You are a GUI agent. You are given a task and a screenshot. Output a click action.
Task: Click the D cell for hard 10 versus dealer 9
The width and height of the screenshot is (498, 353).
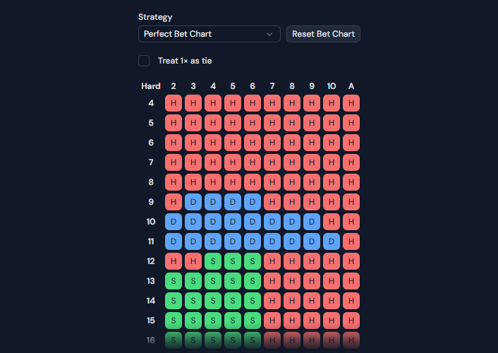(312, 222)
